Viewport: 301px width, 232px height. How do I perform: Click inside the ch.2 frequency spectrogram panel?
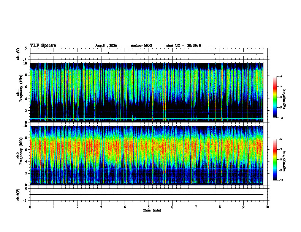click(146, 155)
